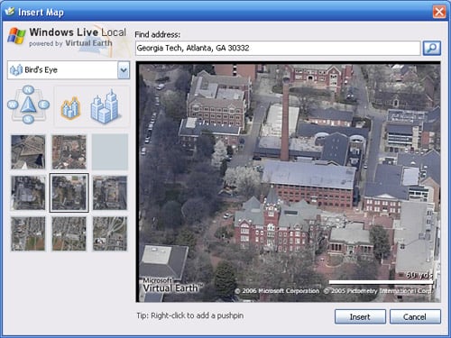Image resolution: width=451 pixels, height=338 pixels.
Task: Select the large buildings zoom-in icon
Action: (x=105, y=106)
